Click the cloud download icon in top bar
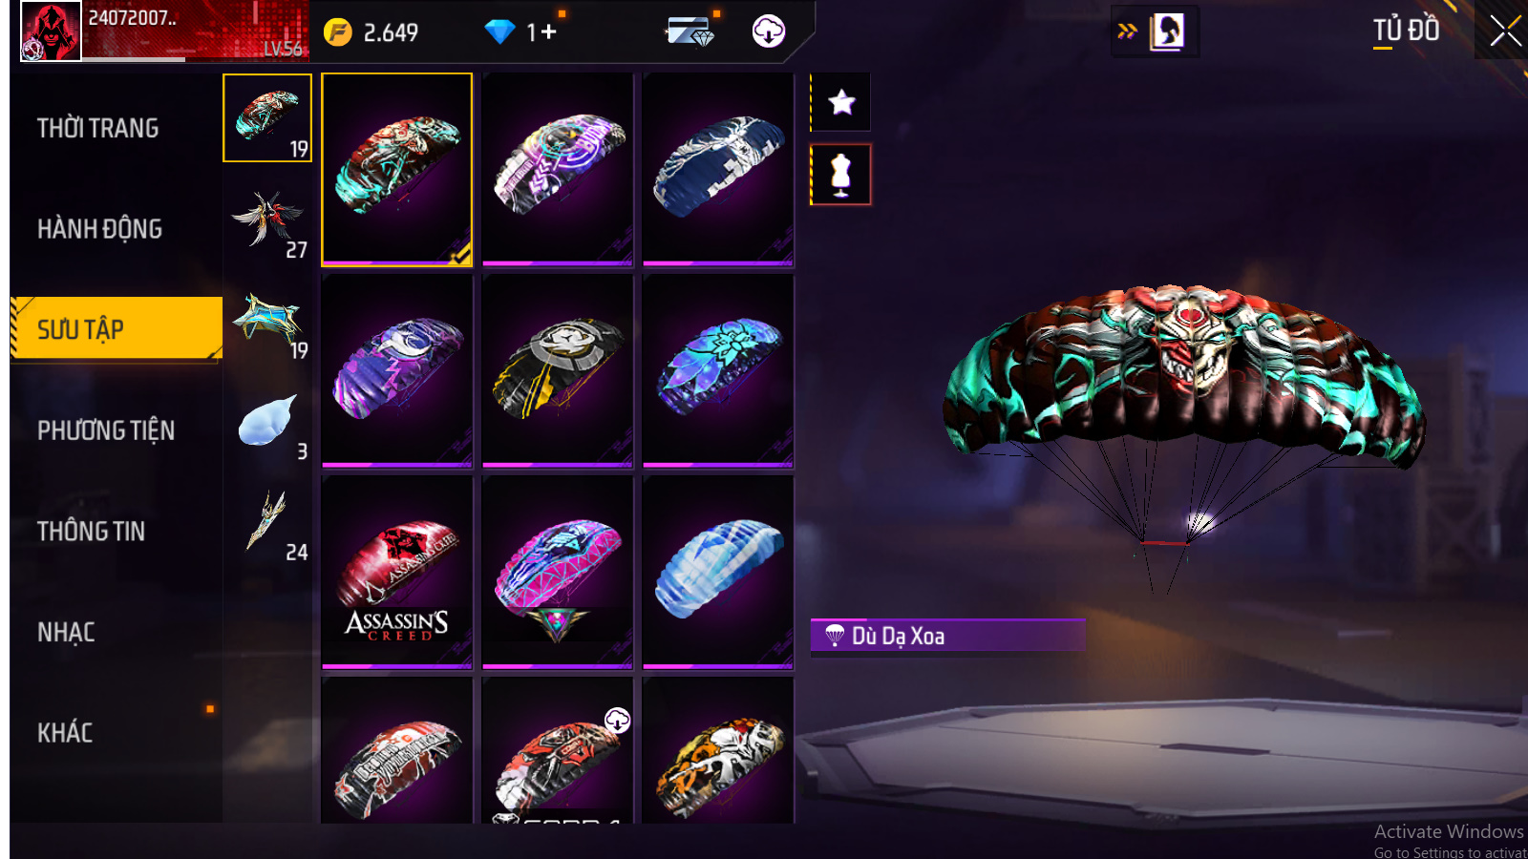Screen dimensions: 1528x859 click(768, 31)
